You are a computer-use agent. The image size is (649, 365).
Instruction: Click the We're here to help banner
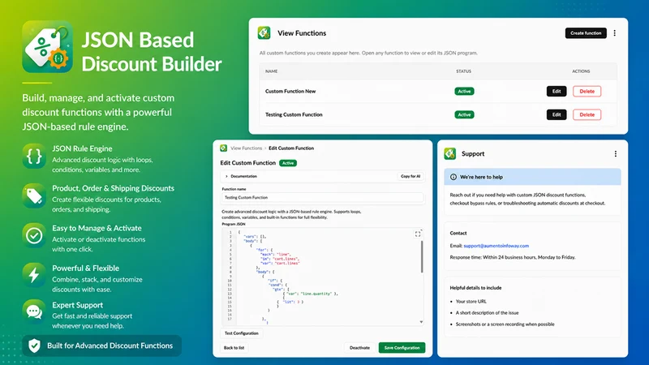tap(532, 177)
